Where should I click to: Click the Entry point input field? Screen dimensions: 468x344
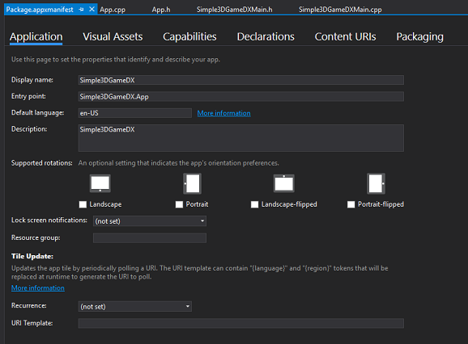240,96
